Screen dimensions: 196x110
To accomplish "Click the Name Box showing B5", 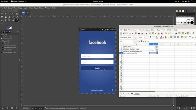I will pyautogui.click(x=127, y=41).
